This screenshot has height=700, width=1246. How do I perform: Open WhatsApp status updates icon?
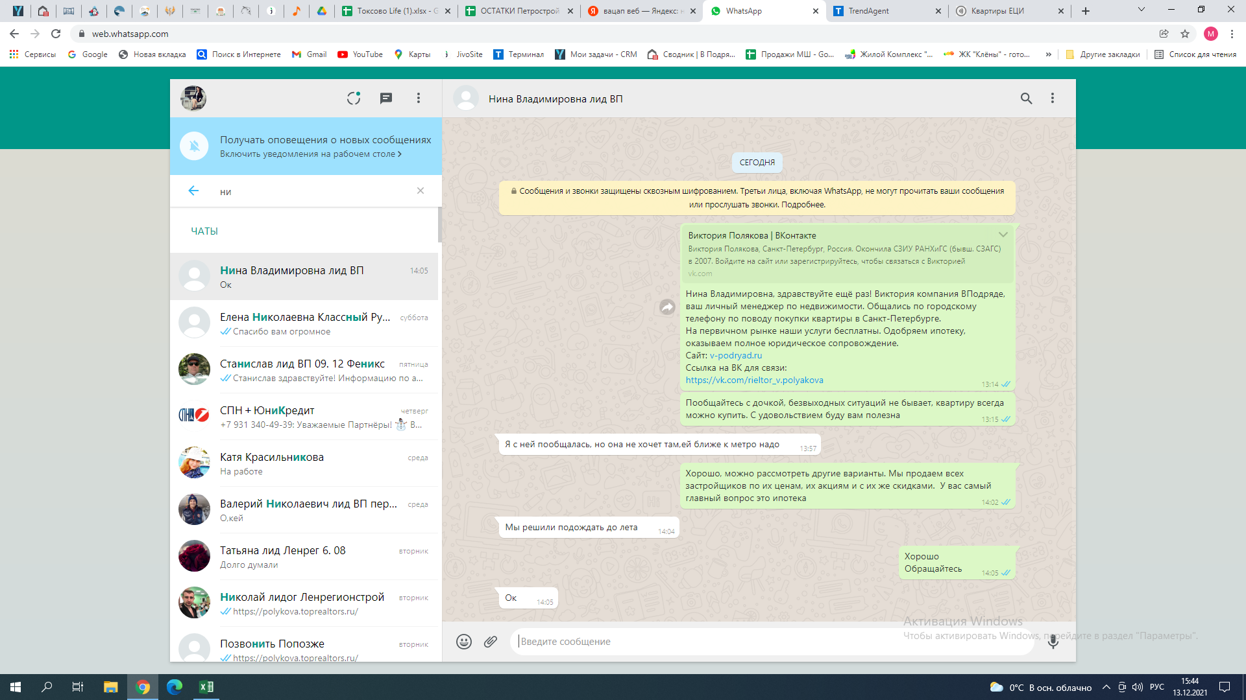coord(353,98)
